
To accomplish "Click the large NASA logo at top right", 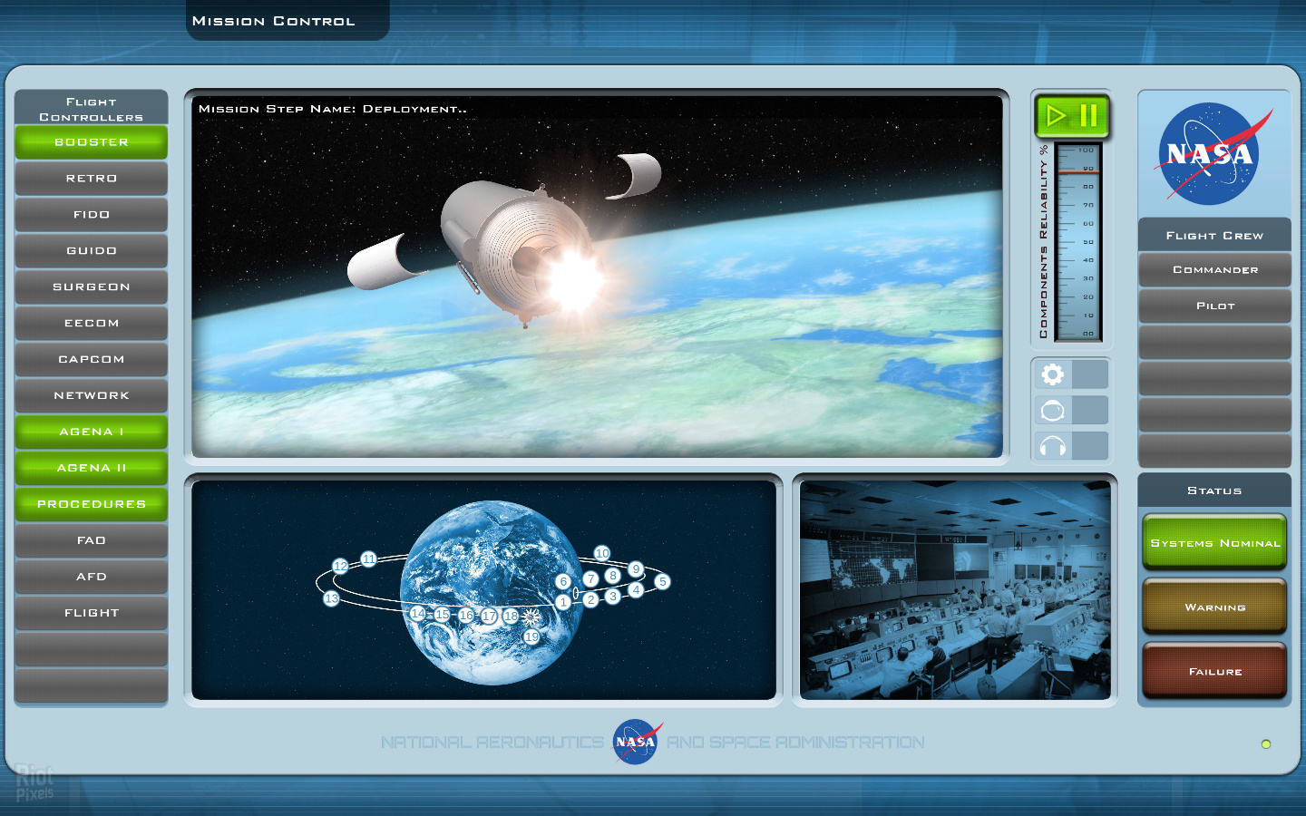I will 1213,153.
